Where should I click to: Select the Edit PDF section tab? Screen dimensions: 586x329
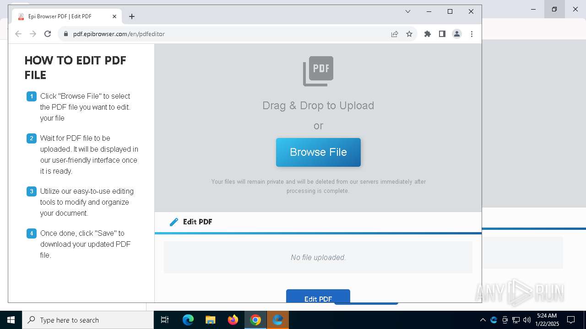[191, 222]
